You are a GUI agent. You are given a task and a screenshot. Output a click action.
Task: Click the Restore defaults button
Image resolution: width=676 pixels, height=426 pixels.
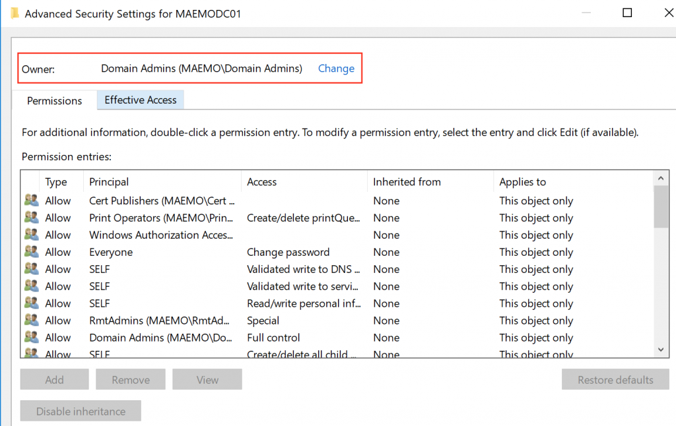615,380
